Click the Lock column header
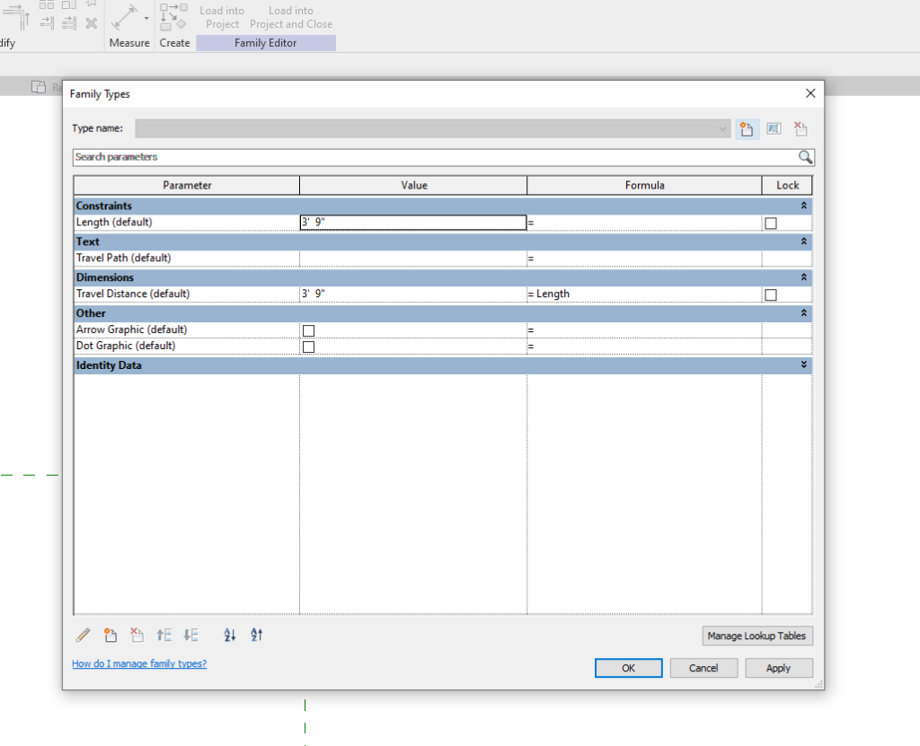The width and height of the screenshot is (920, 746). pos(787,185)
